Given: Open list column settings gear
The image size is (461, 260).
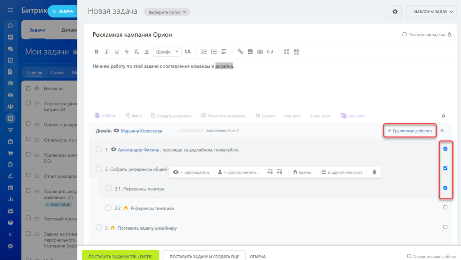Looking at the screenshot, I should (x=36, y=88).
